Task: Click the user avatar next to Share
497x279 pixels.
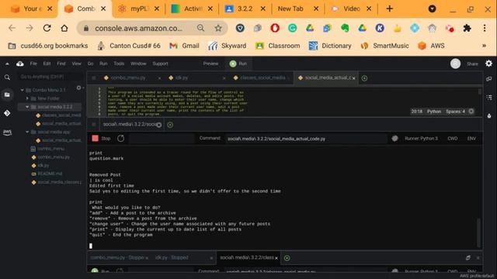Action: pyautogui.click(x=456, y=64)
